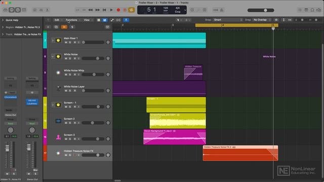Open the Media Browser icon
324x182 pixels.
[x=319, y=10]
